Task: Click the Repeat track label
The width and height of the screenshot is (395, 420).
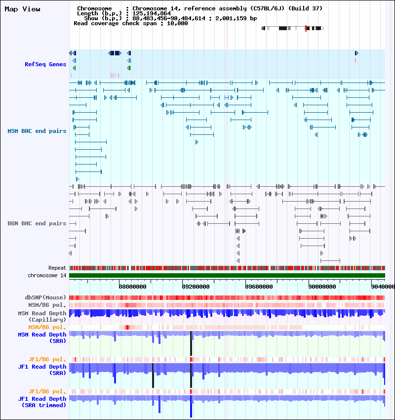Action: click(x=57, y=268)
